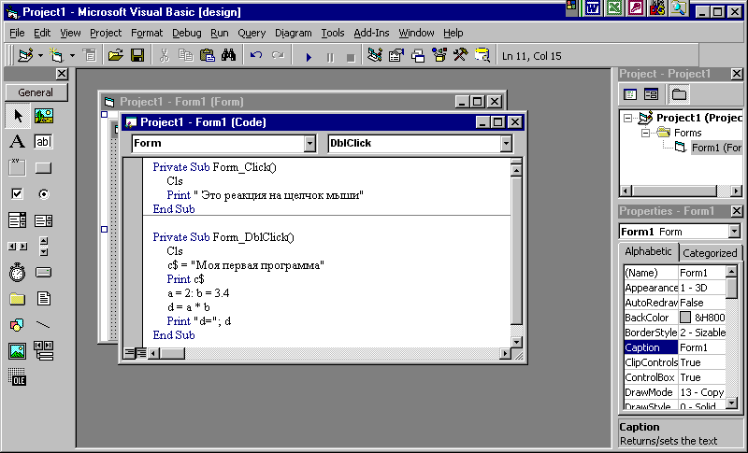Select the Shape control tool
748x453 pixels.
click(17, 325)
